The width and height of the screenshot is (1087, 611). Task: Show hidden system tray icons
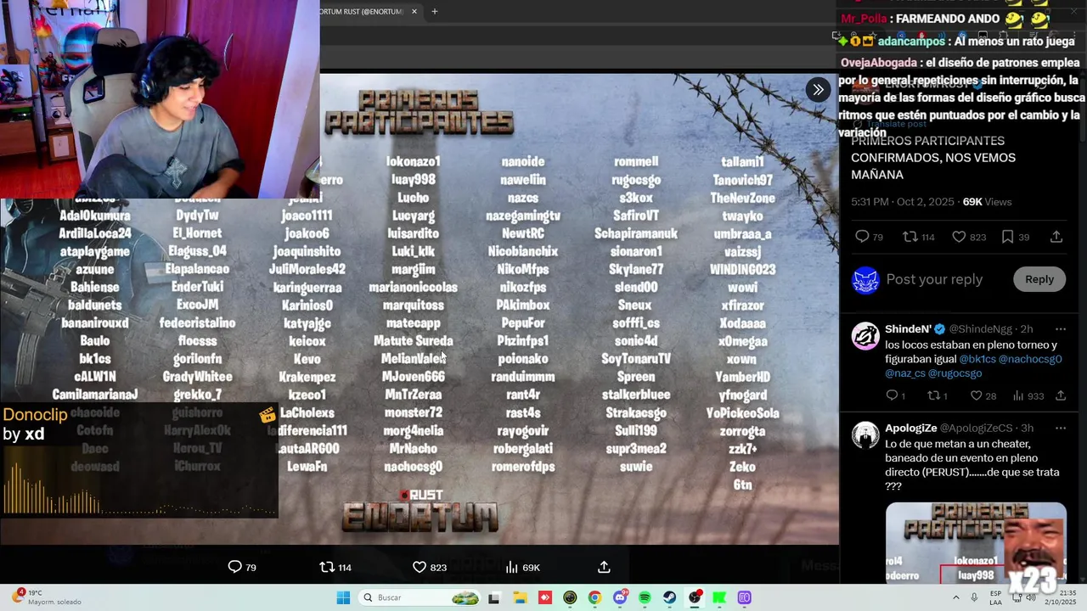[955, 597]
